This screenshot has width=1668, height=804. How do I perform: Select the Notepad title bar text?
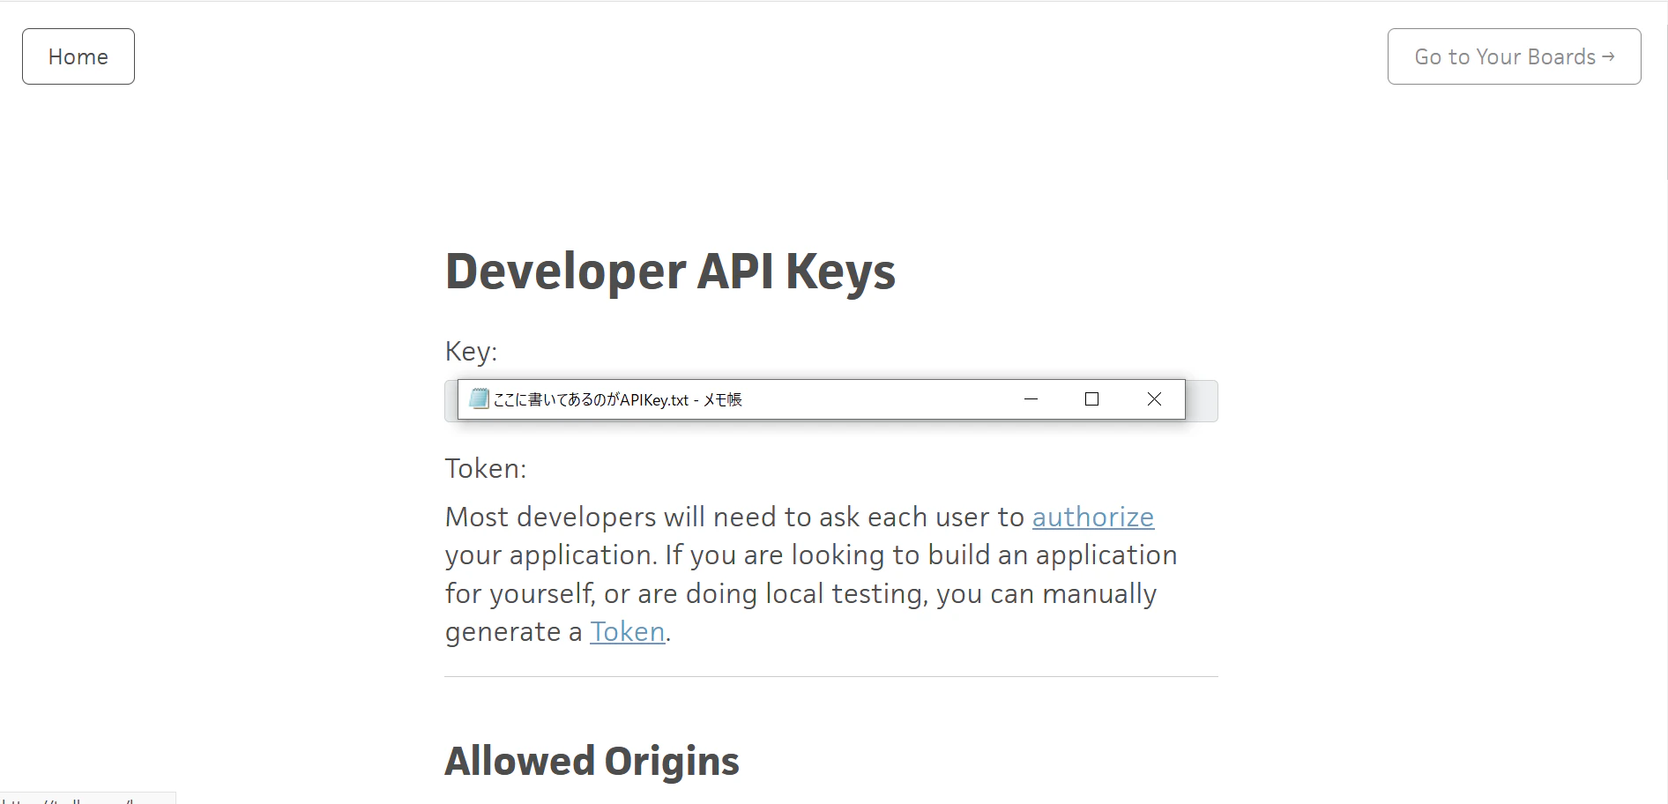[x=618, y=399]
